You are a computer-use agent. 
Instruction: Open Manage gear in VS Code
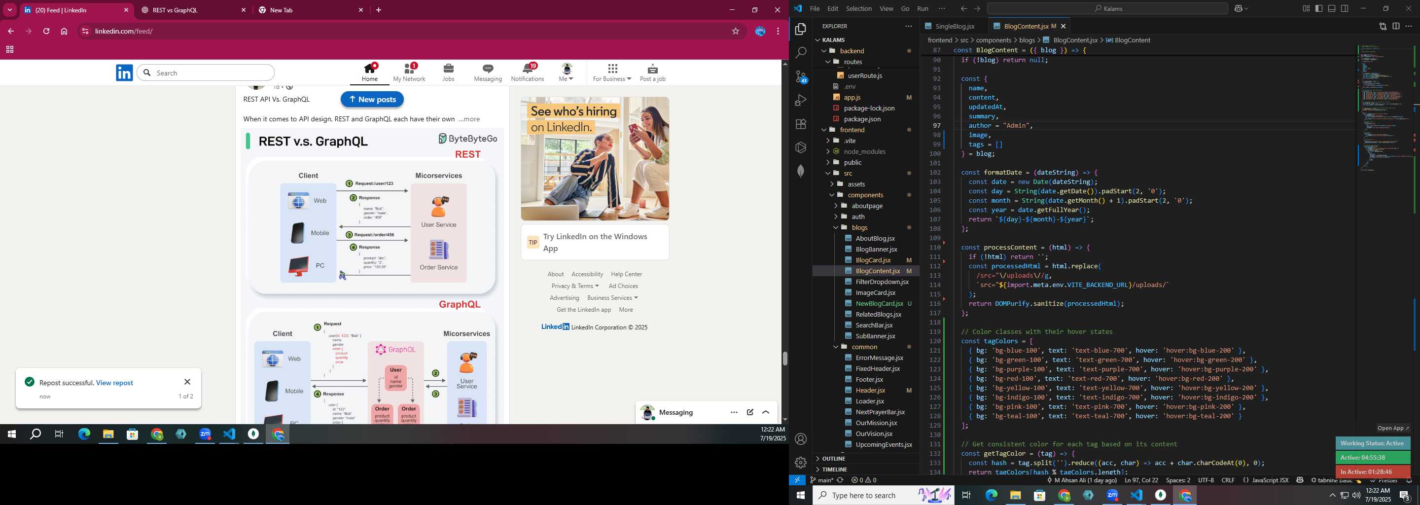coord(800,463)
